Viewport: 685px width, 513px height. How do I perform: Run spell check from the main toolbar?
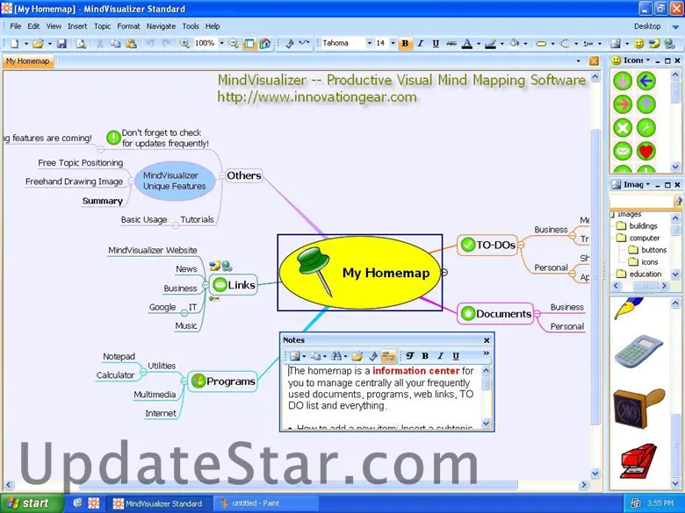click(289, 43)
